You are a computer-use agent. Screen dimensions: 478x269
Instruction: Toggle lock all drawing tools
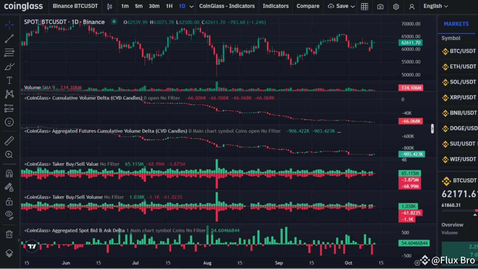click(9, 201)
